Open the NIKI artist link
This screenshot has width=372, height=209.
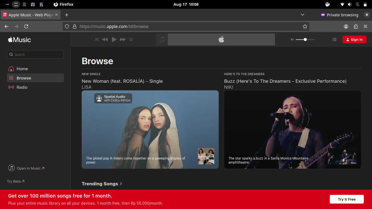pos(228,87)
